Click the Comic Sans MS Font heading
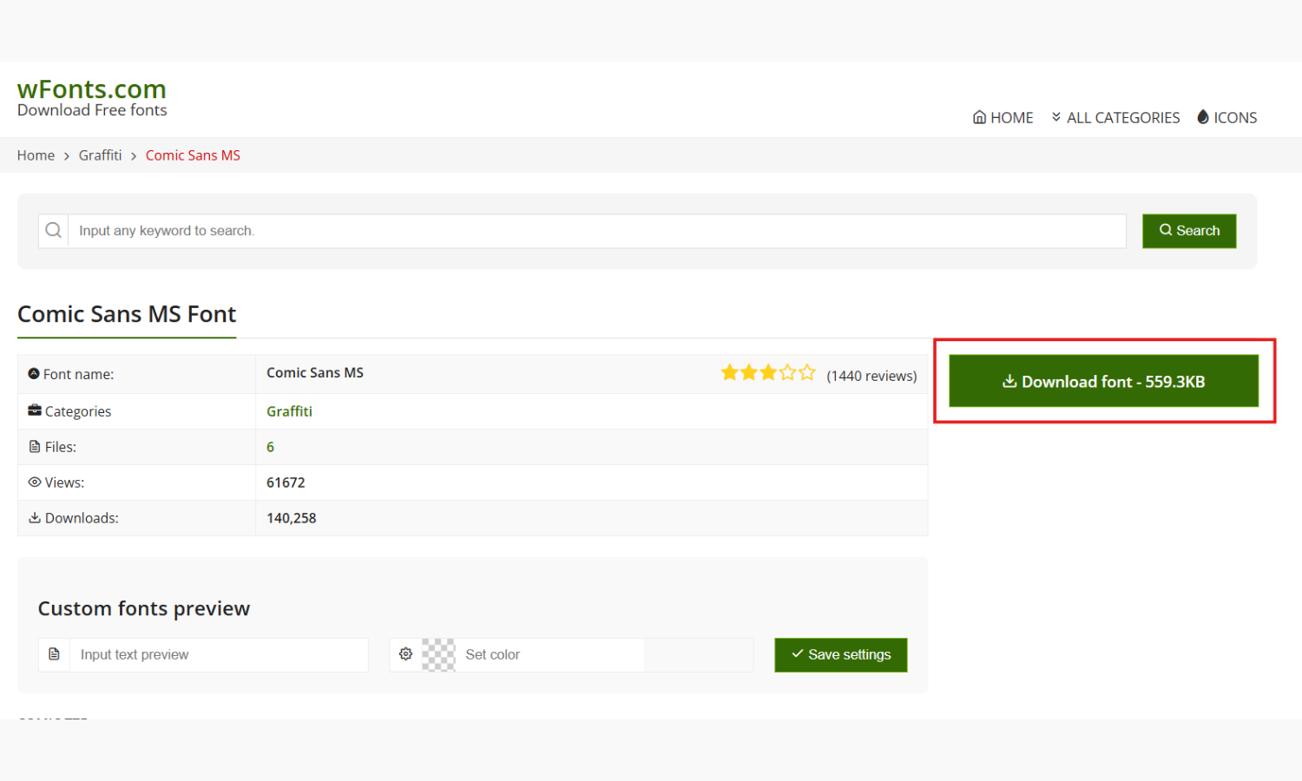1302x781 pixels. point(127,314)
